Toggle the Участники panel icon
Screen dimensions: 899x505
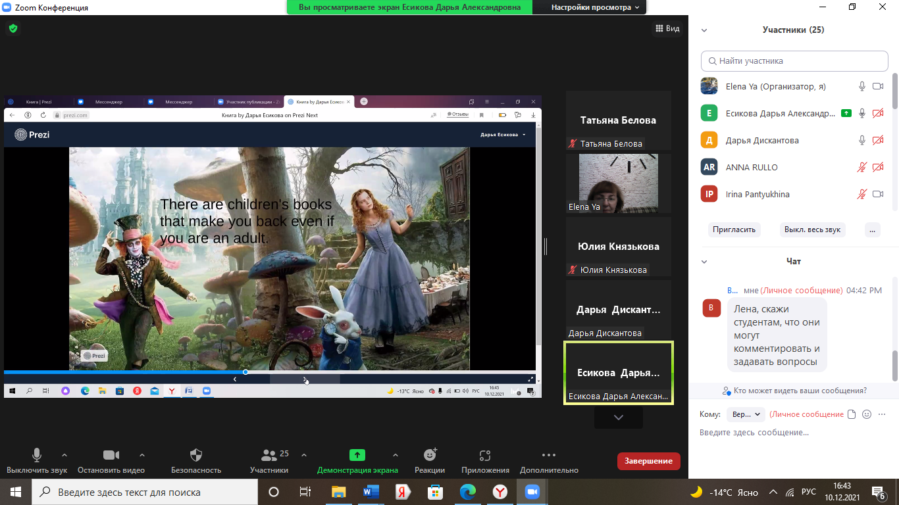click(x=269, y=455)
